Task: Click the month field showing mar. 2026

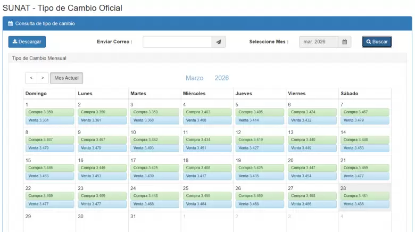Action: click(318, 42)
